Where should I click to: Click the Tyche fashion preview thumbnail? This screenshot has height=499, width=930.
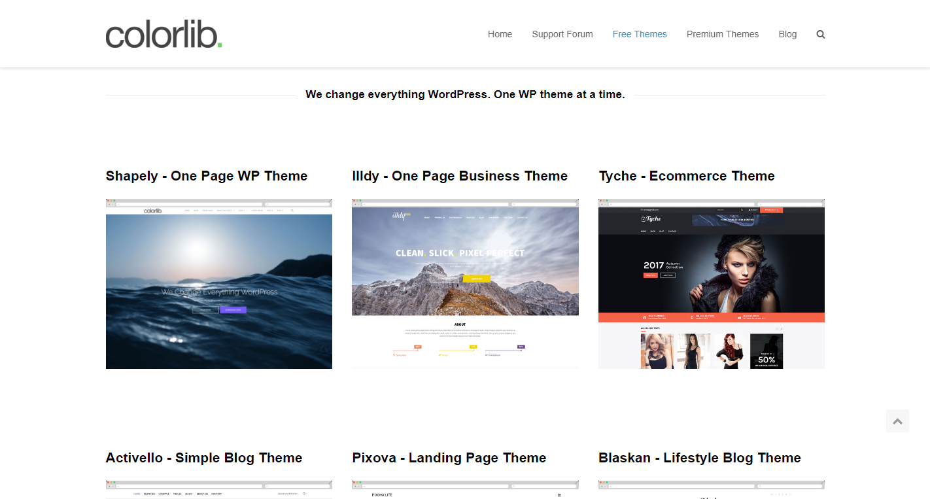[x=712, y=284]
